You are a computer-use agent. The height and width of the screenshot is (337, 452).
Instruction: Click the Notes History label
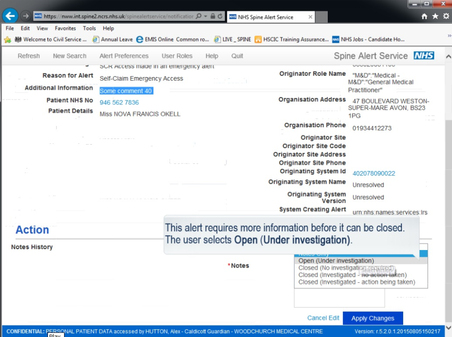[32, 247]
